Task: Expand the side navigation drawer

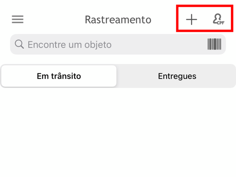Action: [x=18, y=19]
